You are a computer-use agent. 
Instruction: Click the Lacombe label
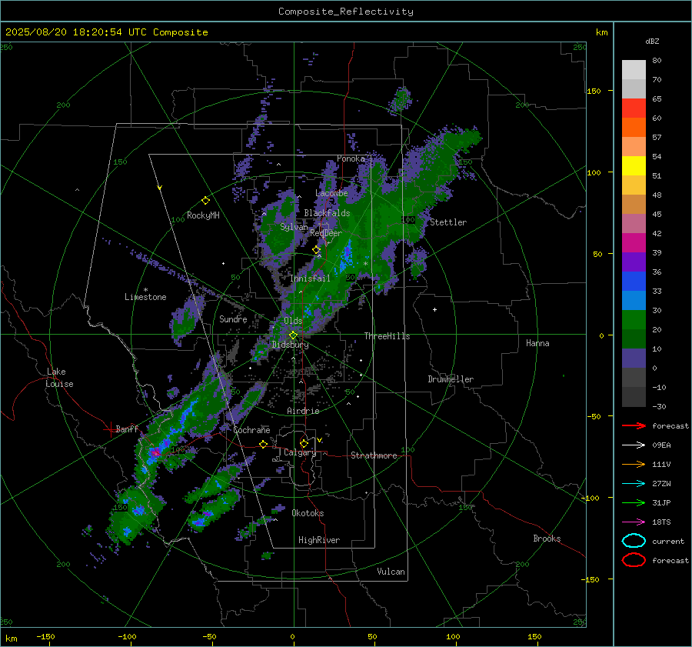pos(331,193)
